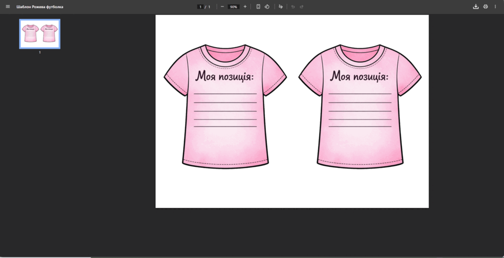Viewport: 504px width, 258px height.
Task: Click the left shirt's Моя позиція heading
Action: pyautogui.click(x=224, y=77)
